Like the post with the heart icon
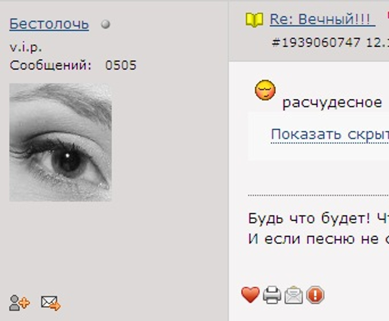Screen dimensions: 389x321 click(250, 295)
